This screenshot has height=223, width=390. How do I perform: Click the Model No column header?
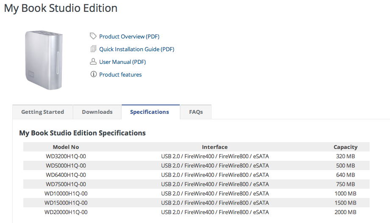66,147
